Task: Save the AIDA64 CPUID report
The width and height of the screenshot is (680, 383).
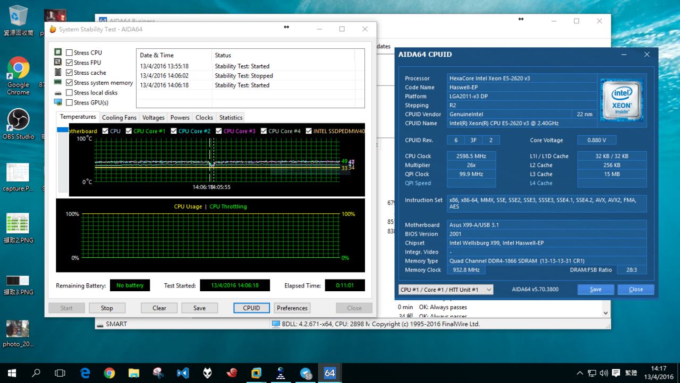Action: [596, 289]
